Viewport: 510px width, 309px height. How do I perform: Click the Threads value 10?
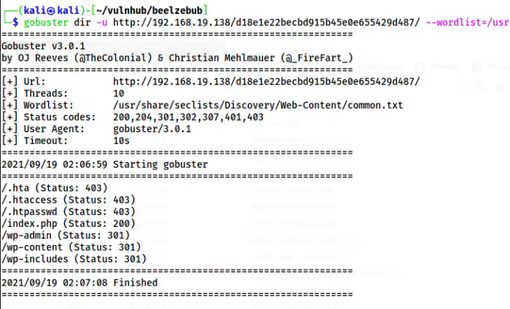point(119,93)
